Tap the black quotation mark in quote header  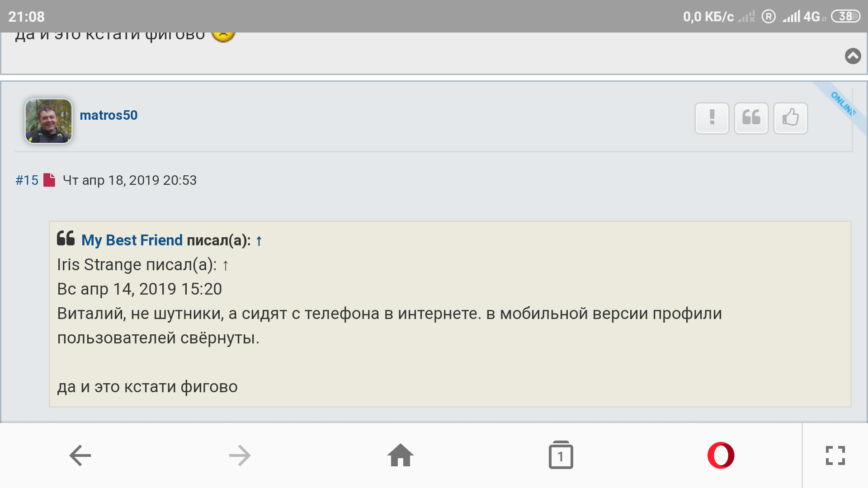pyautogui.click(x=66, y=238)
